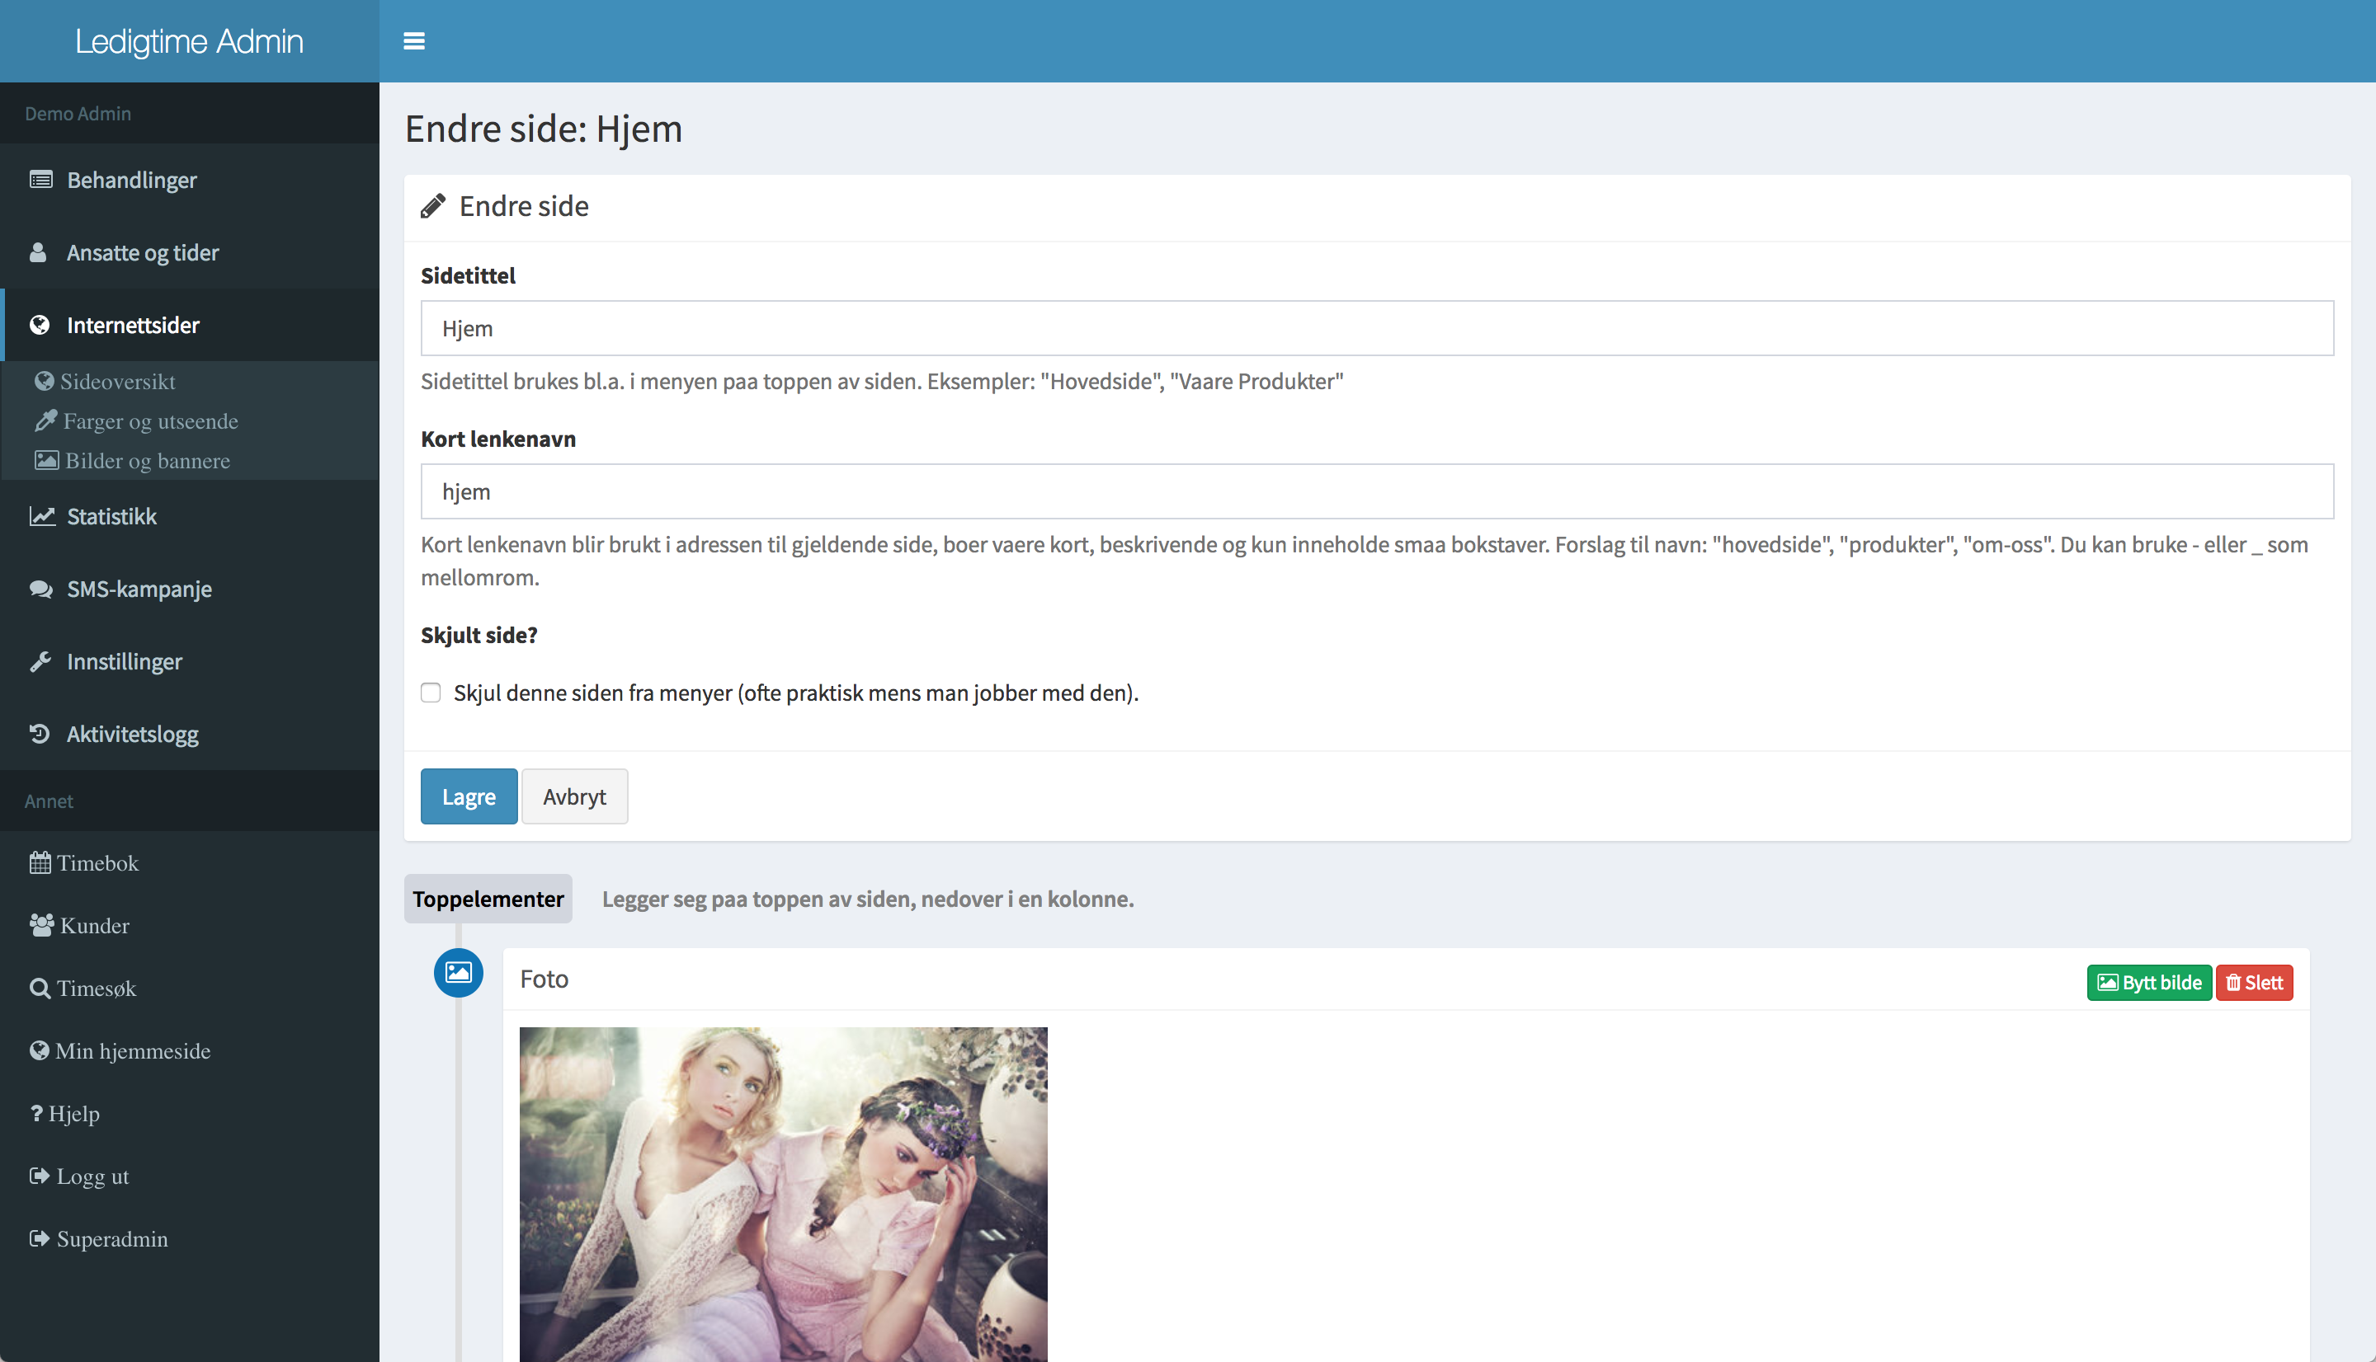Click the green Bytt bilde button

pyautogui.click(x=2148, y=982)
